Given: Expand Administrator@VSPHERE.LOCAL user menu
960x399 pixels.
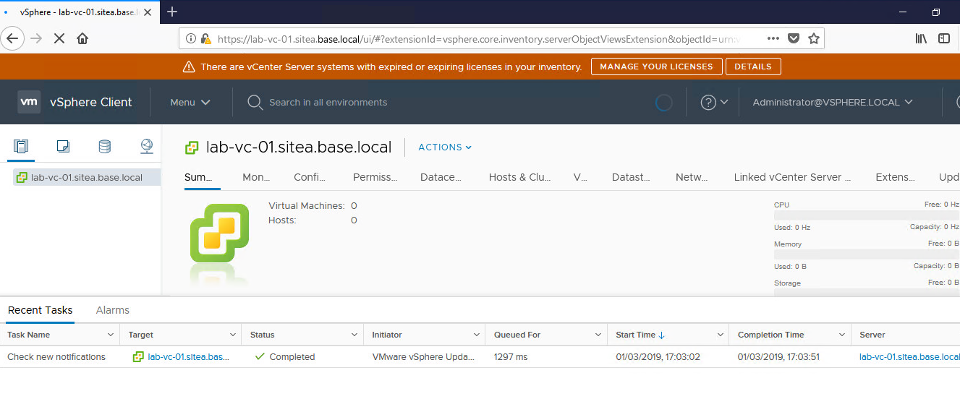Looking at the screenshot, I should coord(832,103).
